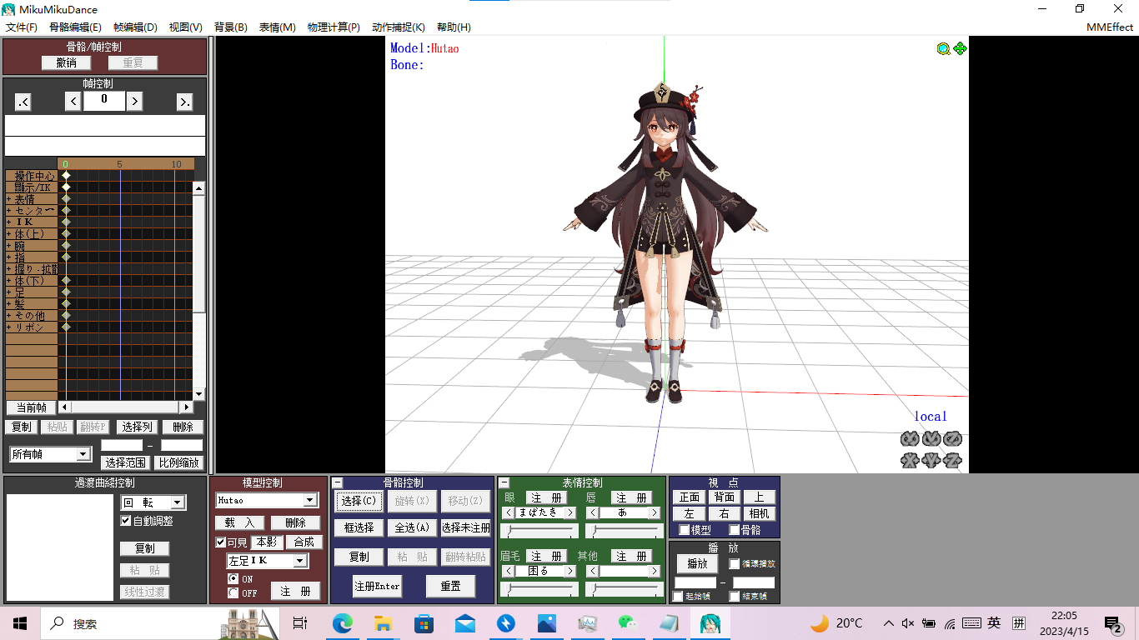Screen dimensions: 1139x640
Task: Click the frame number input field
Action: point(104,101)
